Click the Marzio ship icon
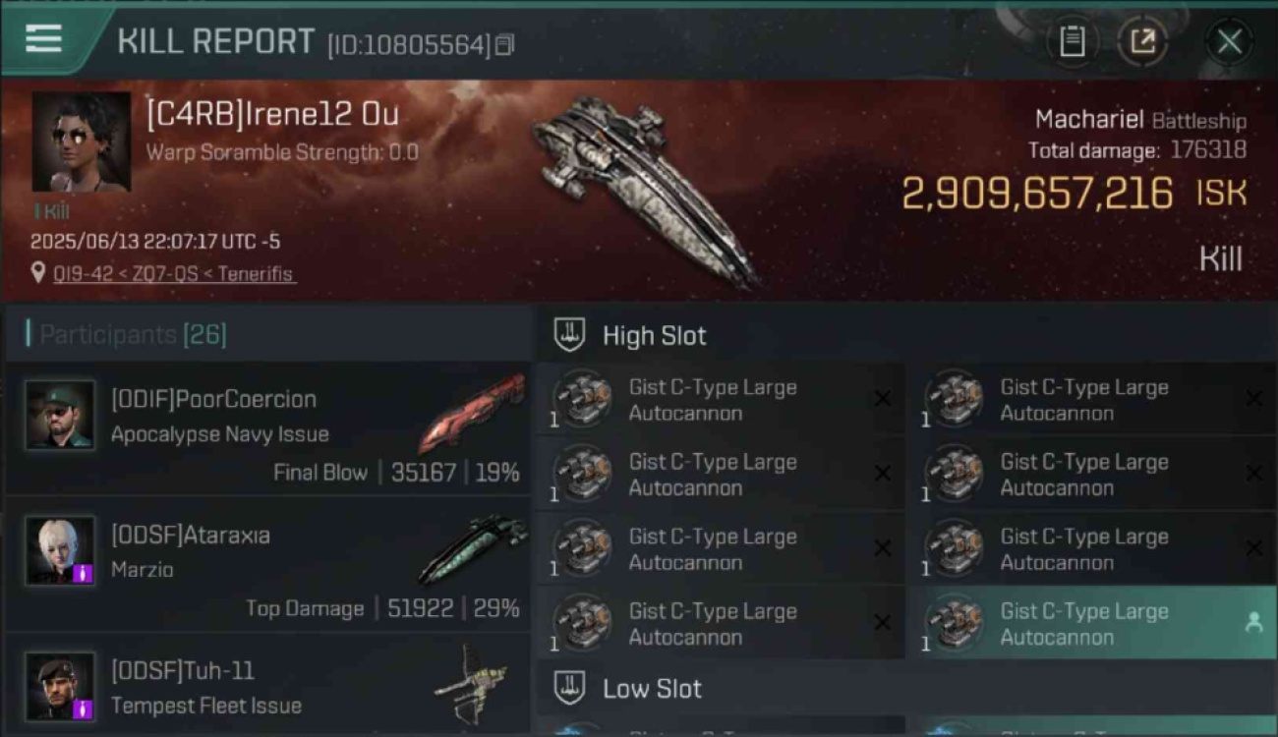Screen dimensions: 1278x737 coord(472,548)
